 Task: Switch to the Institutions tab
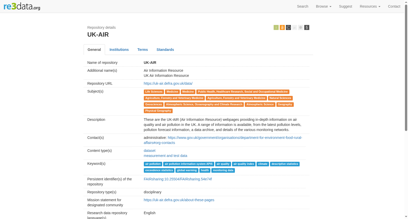119,50
